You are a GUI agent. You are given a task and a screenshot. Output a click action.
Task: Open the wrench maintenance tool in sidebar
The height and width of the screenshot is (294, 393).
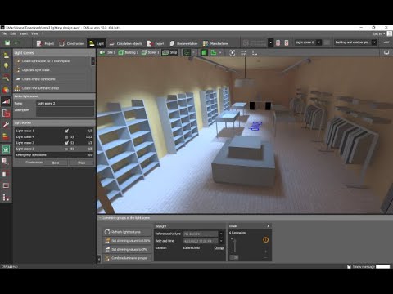coord(6,125)
